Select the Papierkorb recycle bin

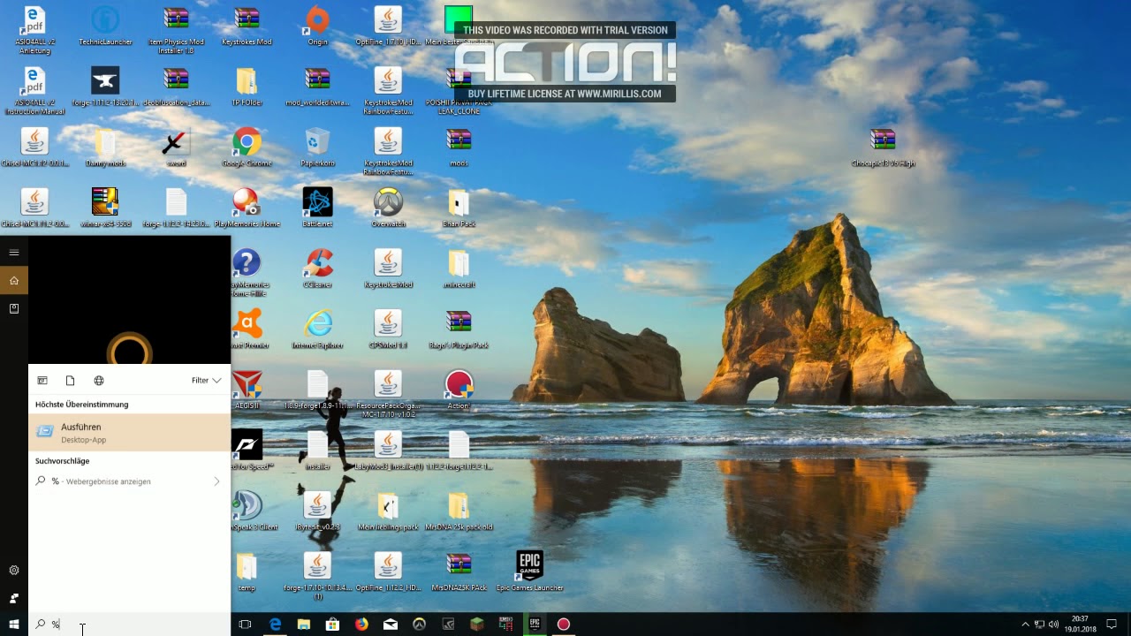pyautogui.click(x=317, y=148)
